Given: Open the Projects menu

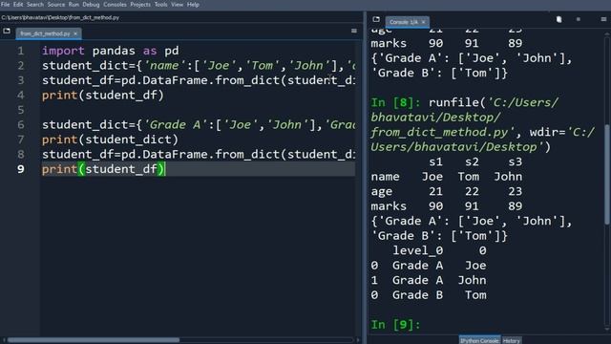Looking at the screenshot, I should [x=140, y=5].
